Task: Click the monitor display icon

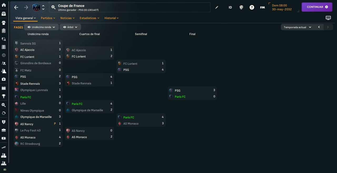Action: tap(328, 18)
